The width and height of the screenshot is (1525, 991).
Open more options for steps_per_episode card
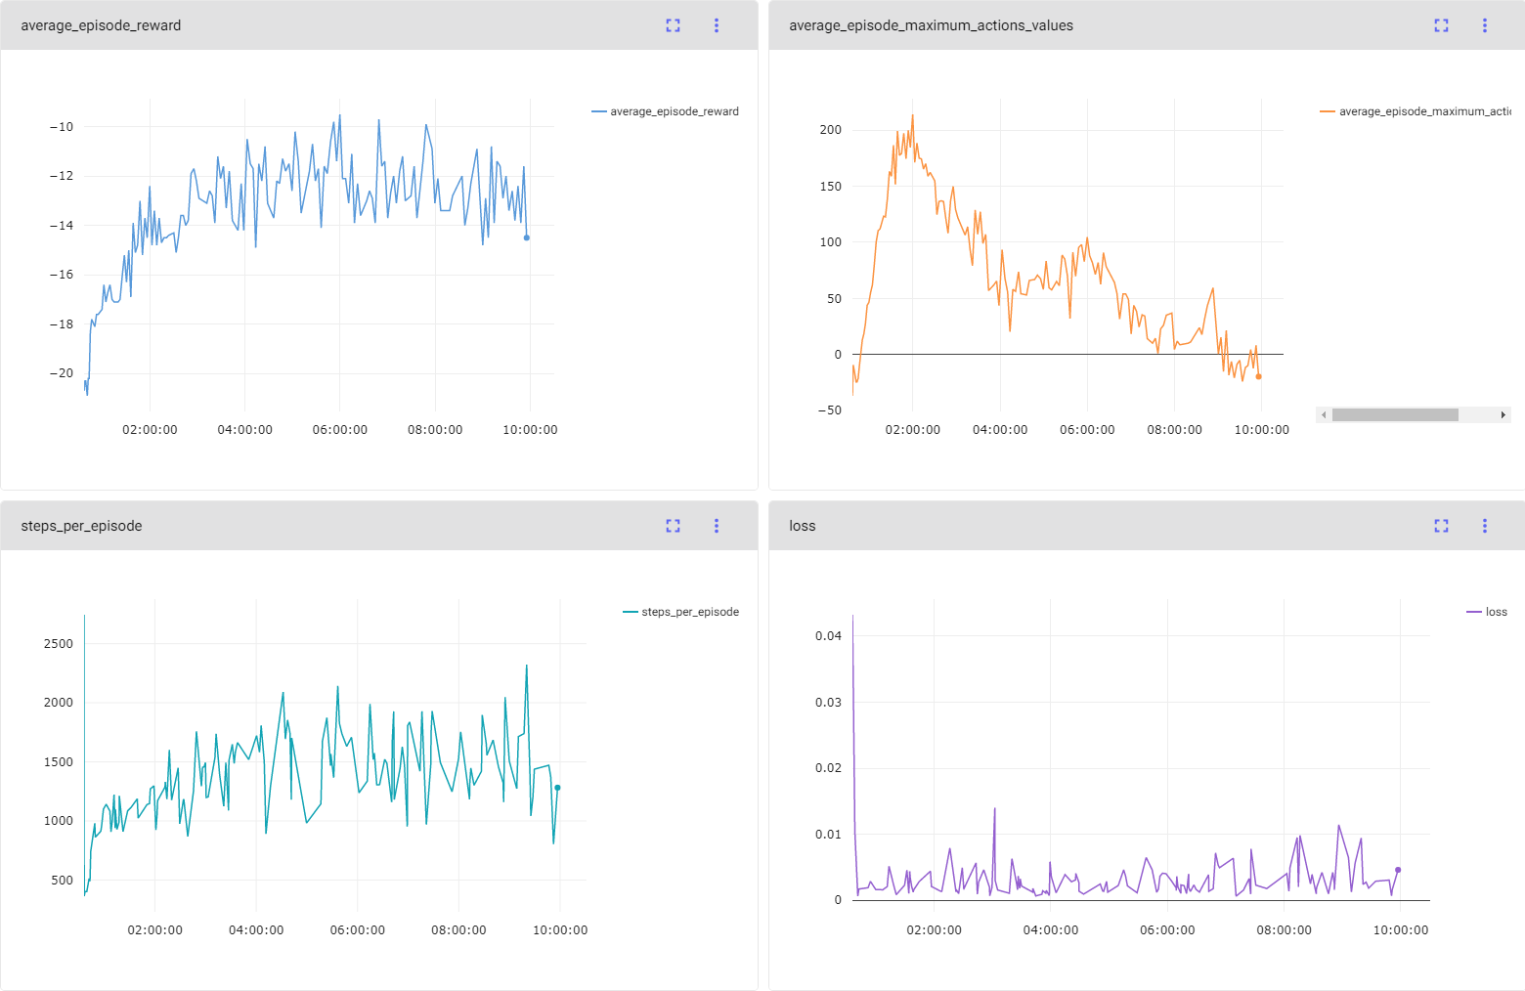[x=717, y=526]
